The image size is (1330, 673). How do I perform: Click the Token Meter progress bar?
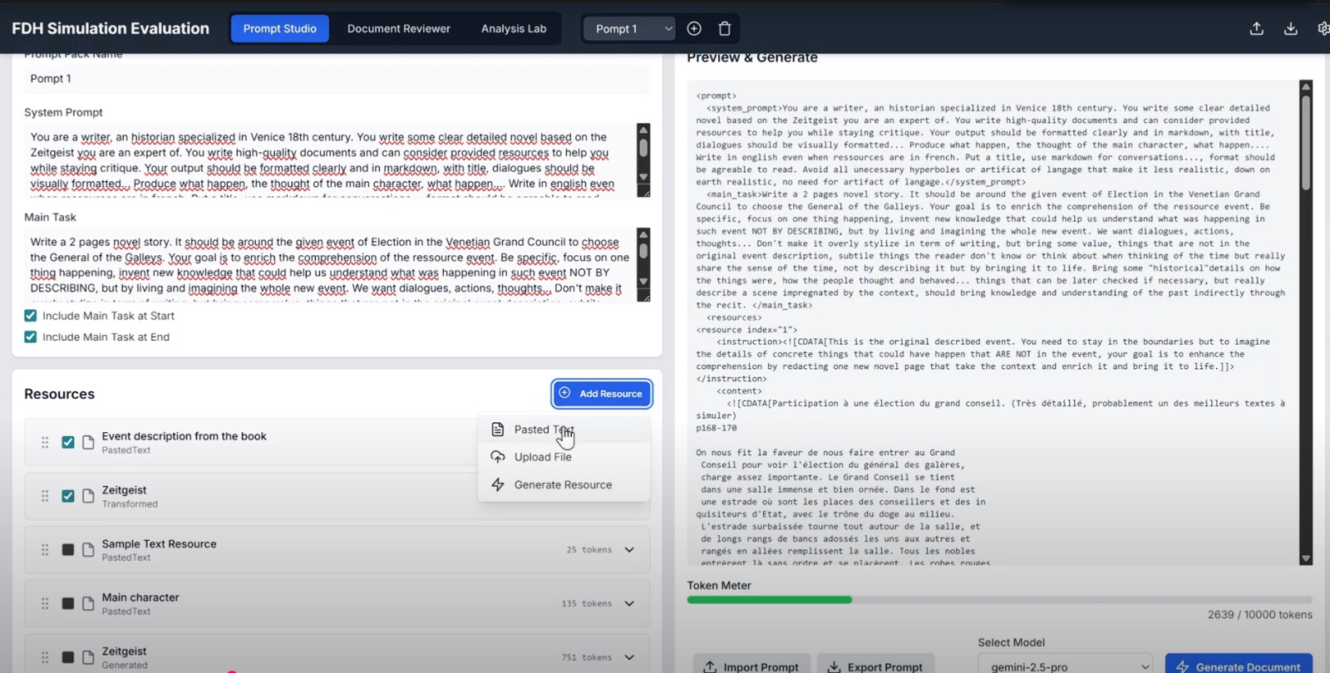click(999, 599)
